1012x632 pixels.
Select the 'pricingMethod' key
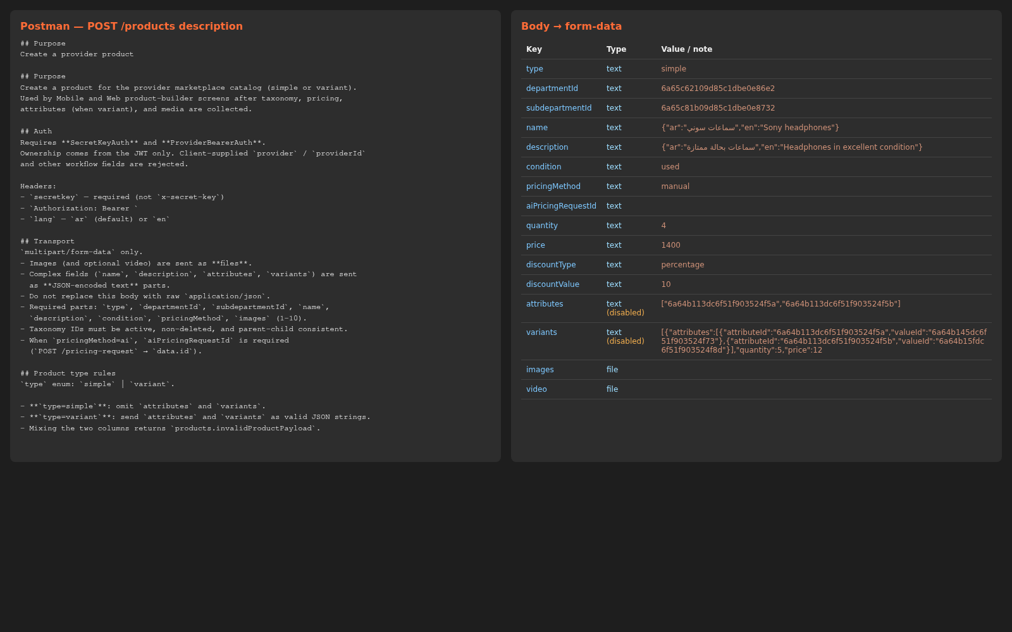(x=553, y=186)
